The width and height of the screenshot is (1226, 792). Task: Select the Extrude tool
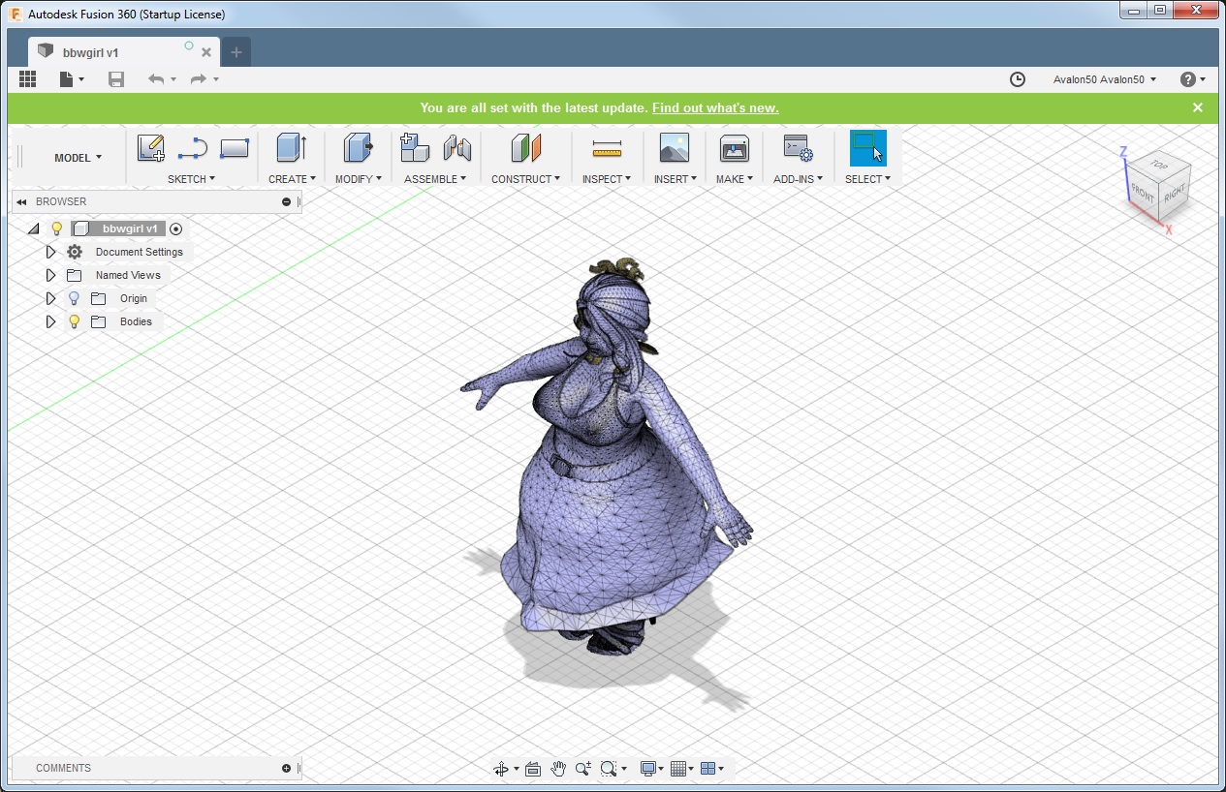coord(291,148)
